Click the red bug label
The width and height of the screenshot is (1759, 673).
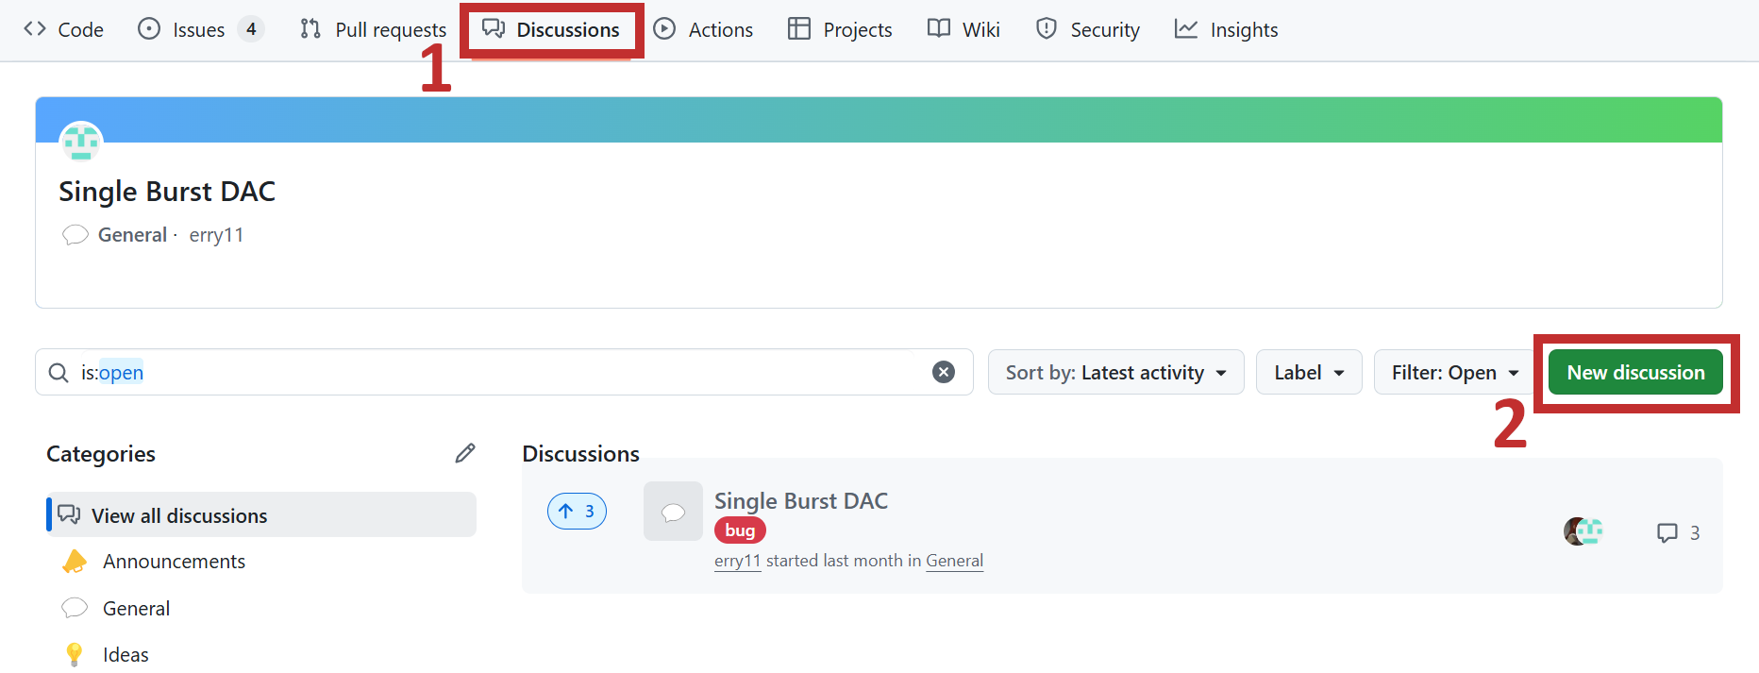pyautogui.click(x=740, y=530)
